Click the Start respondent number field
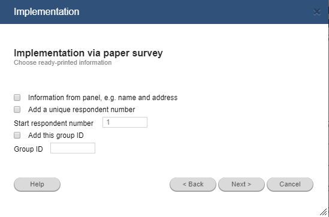Image resolution: width=329 pixels, height=217 pixels. (125, 122)
